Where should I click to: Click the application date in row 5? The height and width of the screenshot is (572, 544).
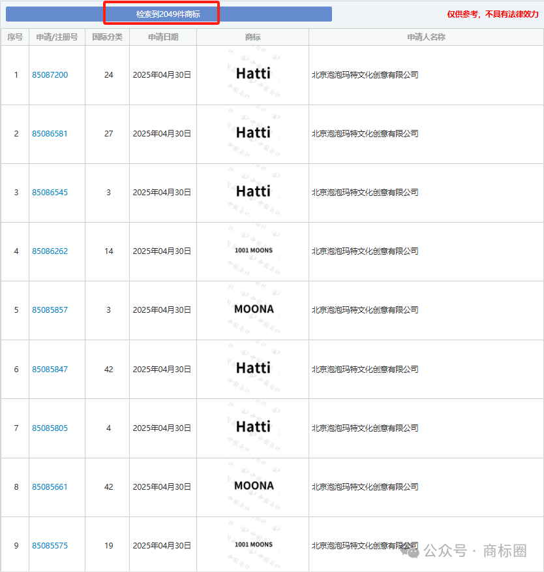(x=162, y=310)
